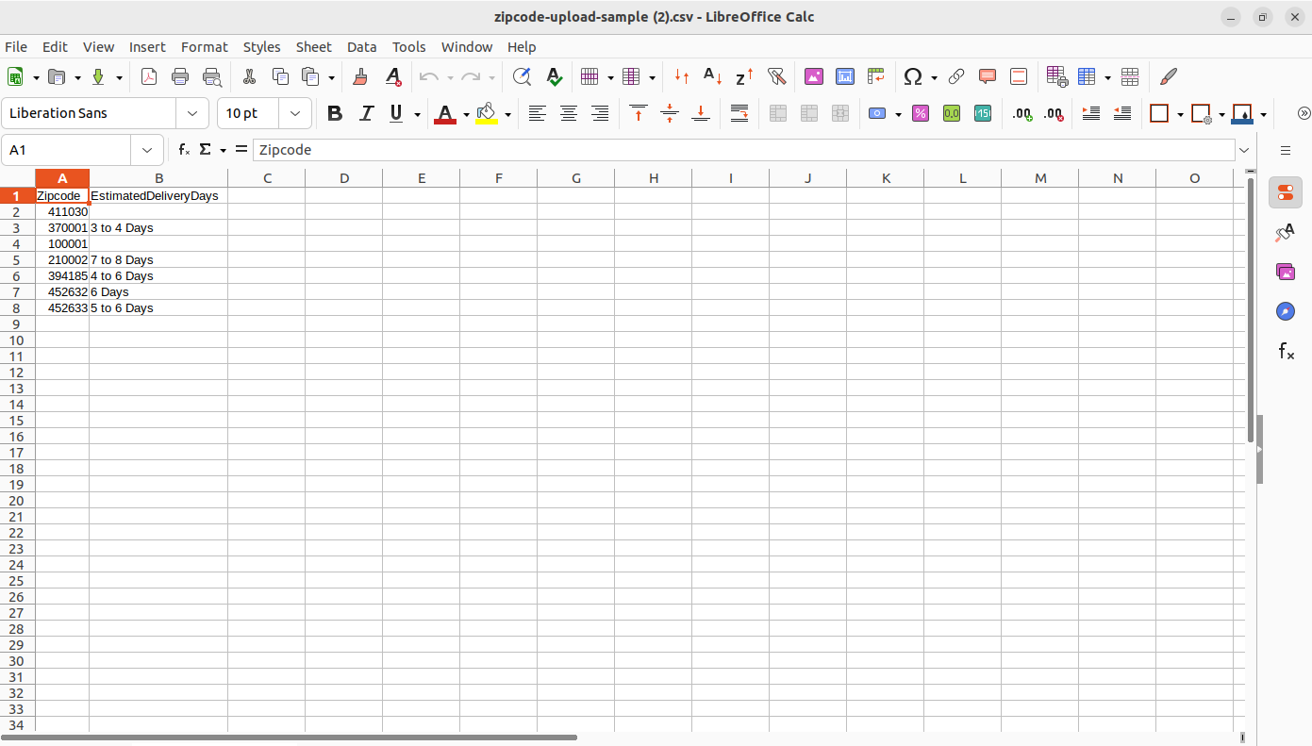Open the Sheet menu
The width and height of the screenshot is (1312, 746).
[x=313, y=47]
